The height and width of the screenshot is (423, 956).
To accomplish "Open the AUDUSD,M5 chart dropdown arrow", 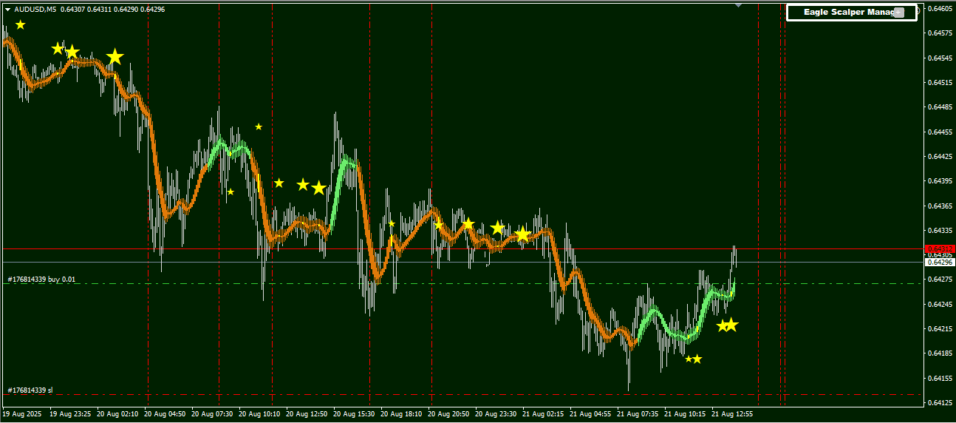I will coord(7,10).
